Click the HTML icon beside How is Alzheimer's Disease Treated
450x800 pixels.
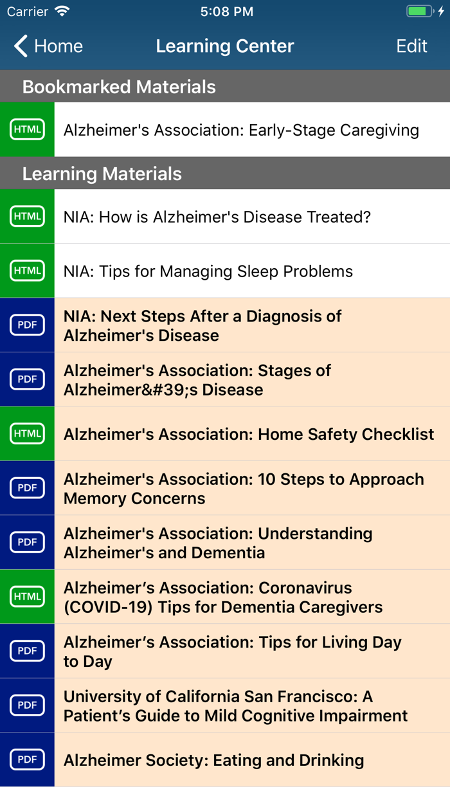coord(27,216)
